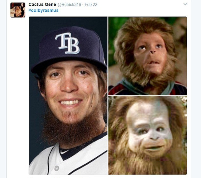Visit the @Rutrick316 handle profile
Viewport: 201px width, 178px height.
click(x=69, y=4)
